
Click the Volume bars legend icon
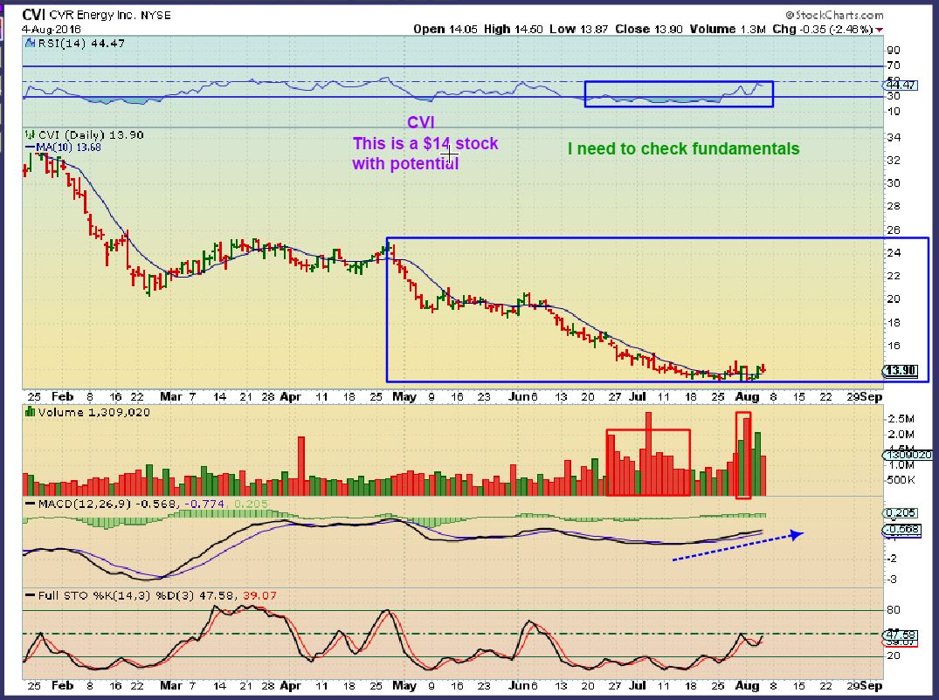click(30, 412)
